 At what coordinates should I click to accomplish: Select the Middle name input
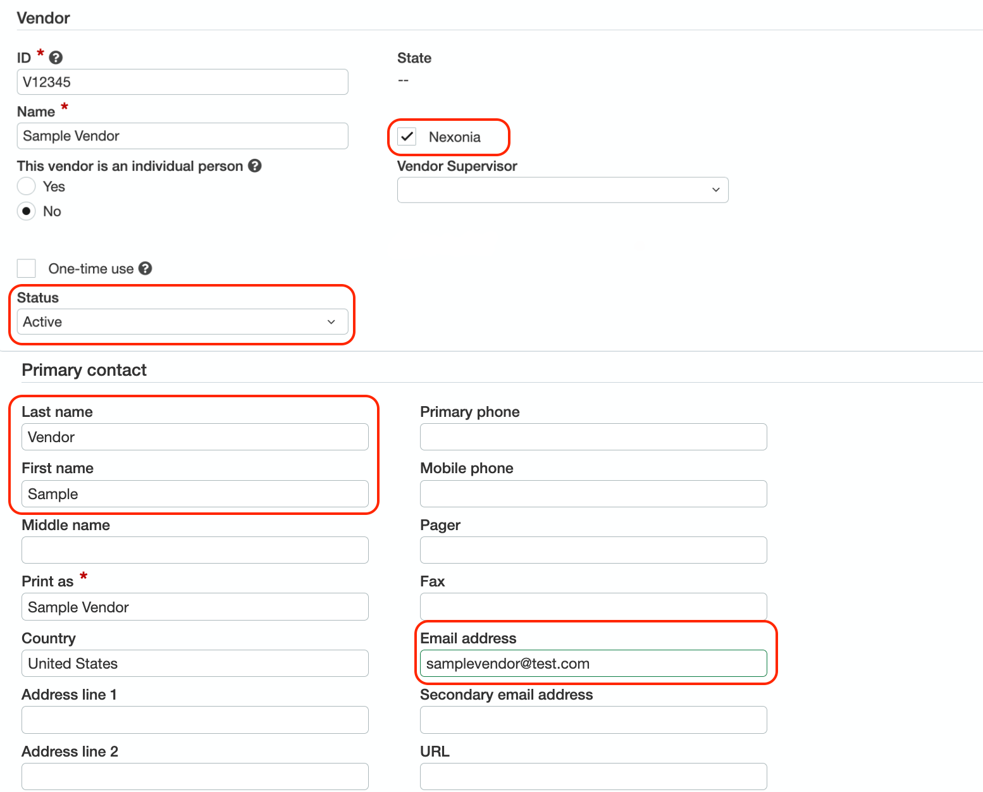[x=195, y=550]
